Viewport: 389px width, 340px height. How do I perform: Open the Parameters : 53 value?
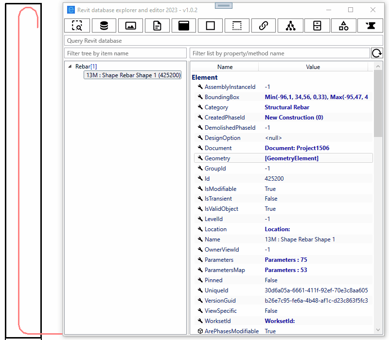(286, 270)
